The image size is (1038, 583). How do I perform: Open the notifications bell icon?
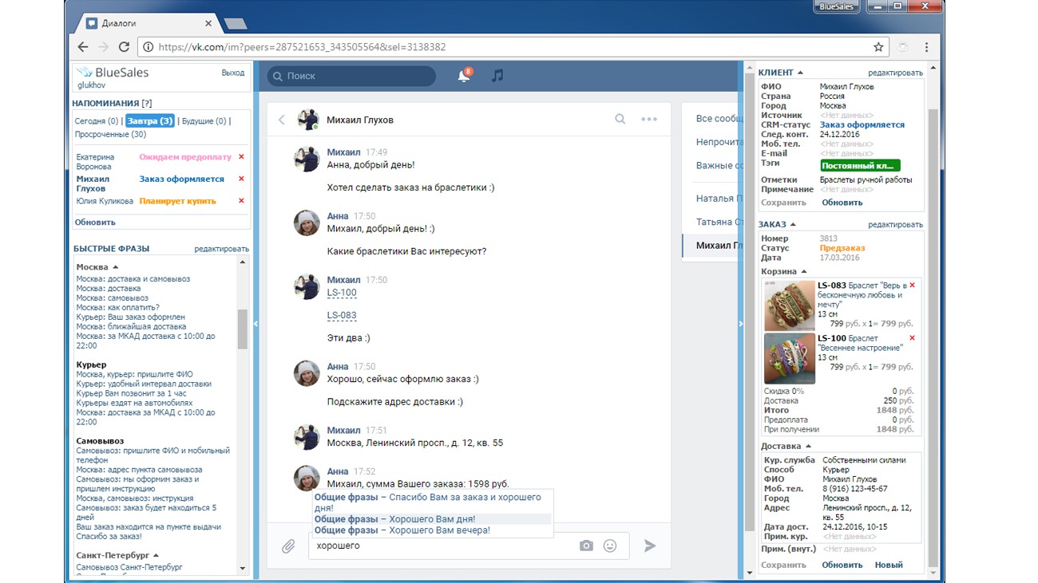(x=463, y=76)
